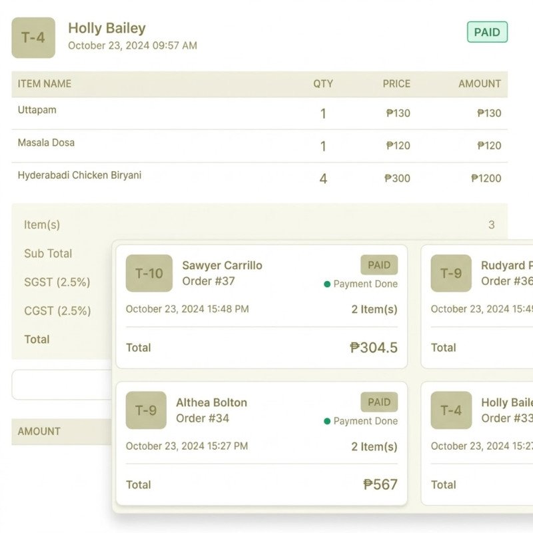Click the ITEM NAME column header
The width and height of the screenshot is (533, 533).
(45, 84)
